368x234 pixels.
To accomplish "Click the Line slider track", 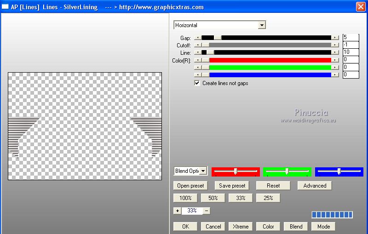I will point(266,52).
